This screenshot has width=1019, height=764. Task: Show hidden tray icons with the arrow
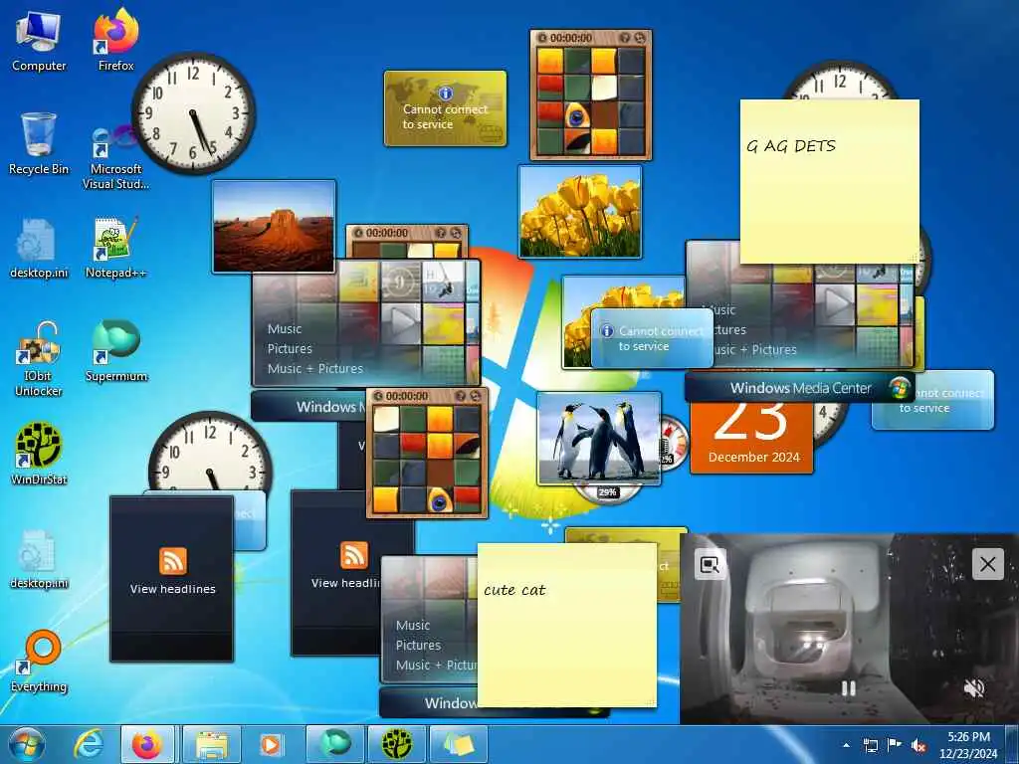click(846, 745)
